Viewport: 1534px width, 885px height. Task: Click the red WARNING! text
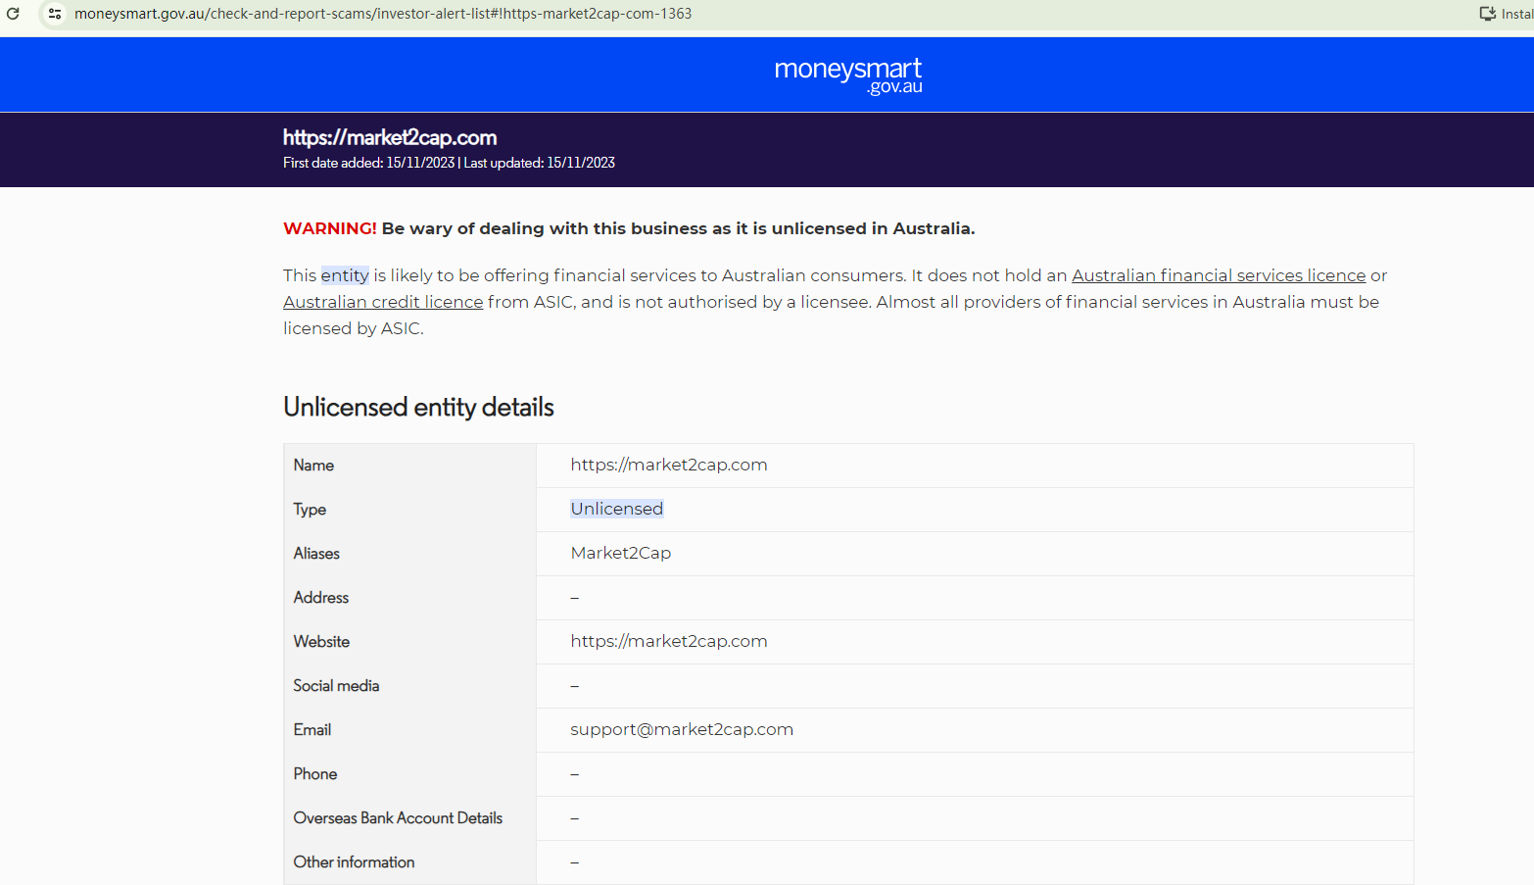330,228
